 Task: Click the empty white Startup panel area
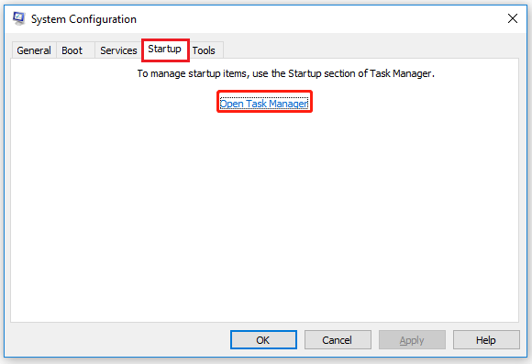coord(265,217)
